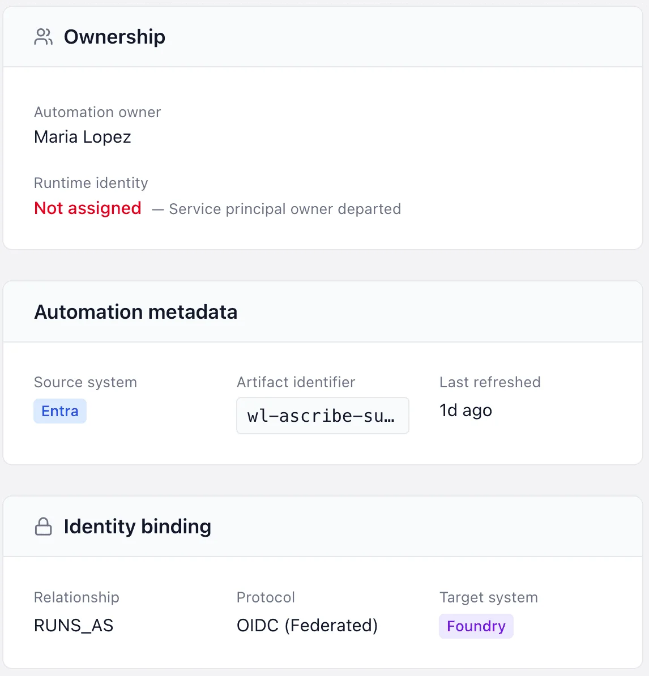Click the Automation metadata header

tap(136, 312)
